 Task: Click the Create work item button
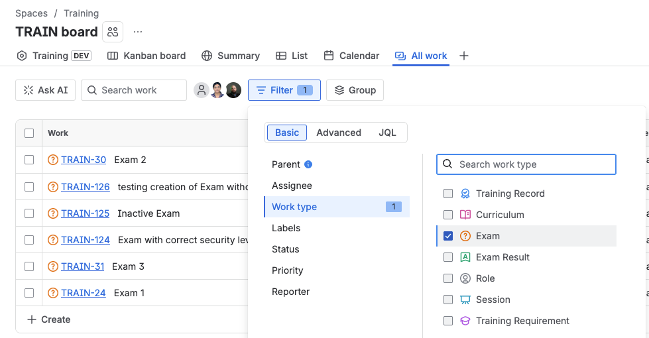[x=49, y=319]
